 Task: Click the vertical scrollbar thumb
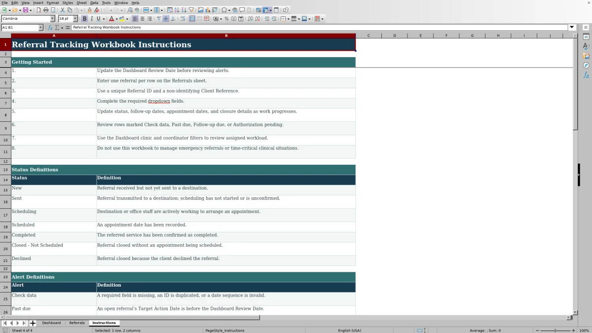pos(575,84)
